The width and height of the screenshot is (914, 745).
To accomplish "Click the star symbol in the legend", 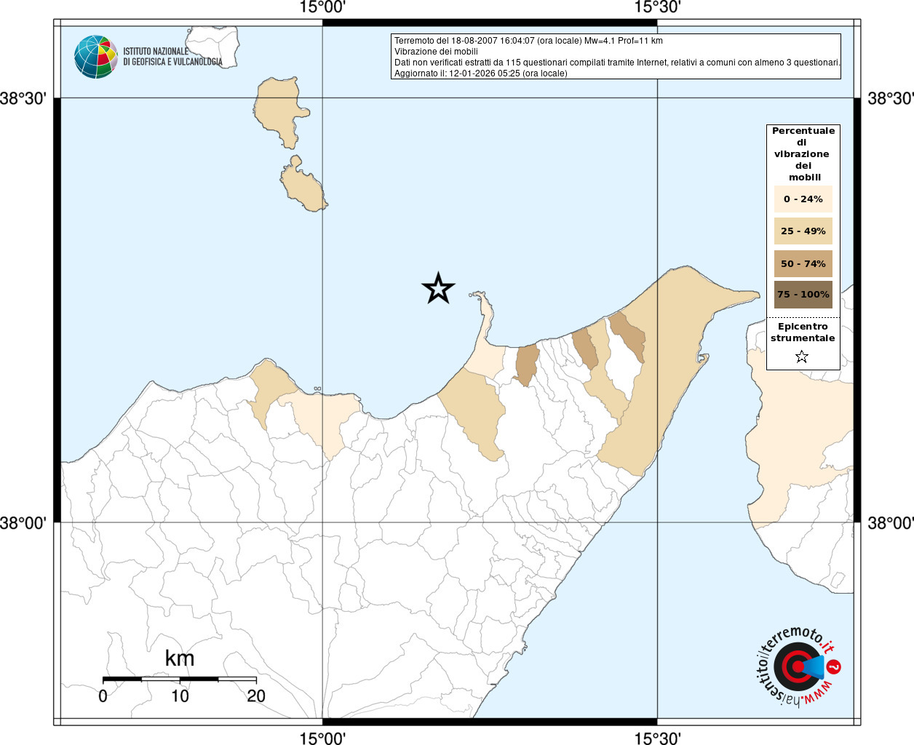I will (802, 356).
